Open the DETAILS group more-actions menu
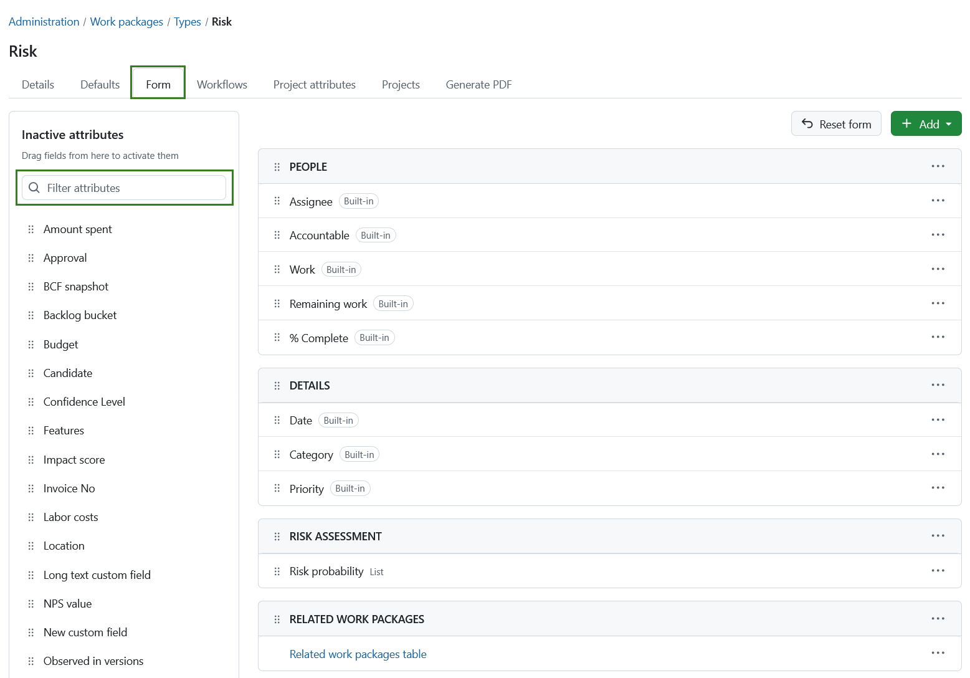The image size is (970, 678). pyautogui.click(x=938, y=385)
